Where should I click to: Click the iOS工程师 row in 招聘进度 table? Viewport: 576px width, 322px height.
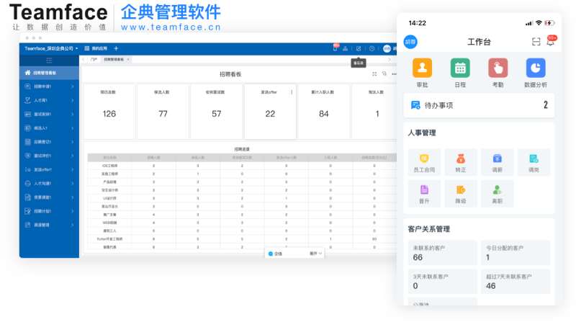pos(242,166)
